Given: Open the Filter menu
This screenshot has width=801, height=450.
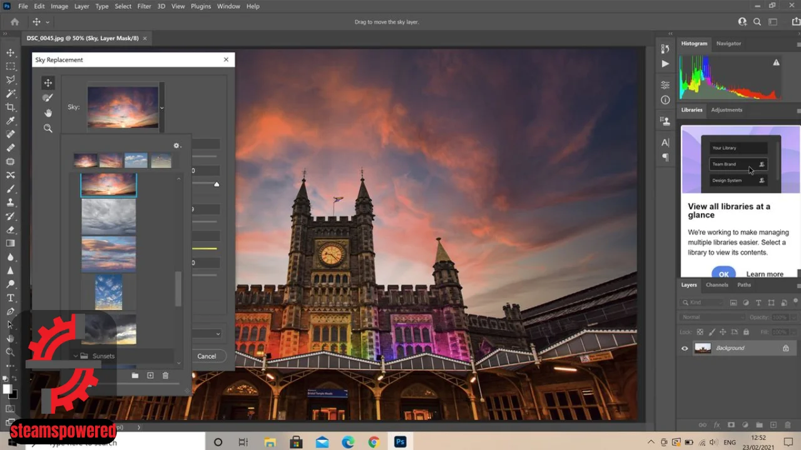Looking at the screenshot, I should pyautogui.click(x=144, y=6).
